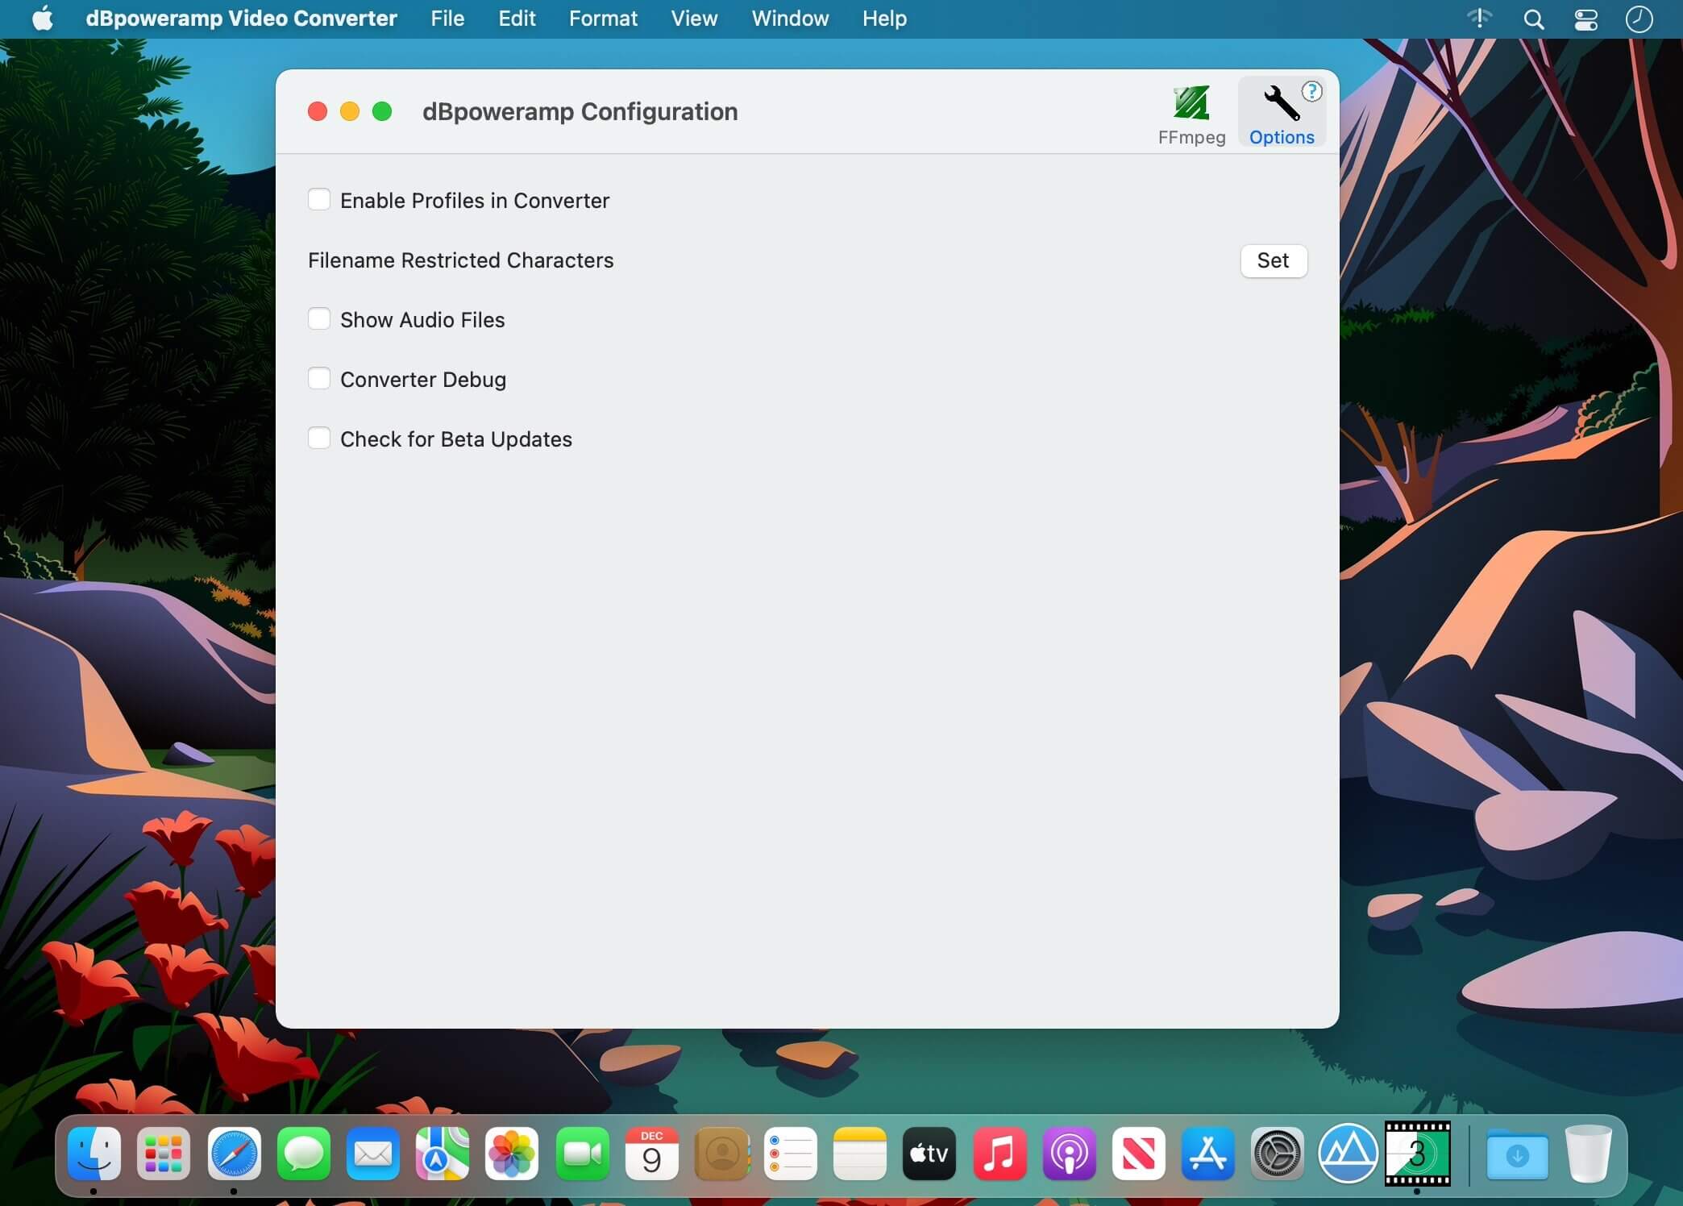Open the Downloads folder in dock
1683x1206 pixels.
click(x=1516, y=1154)
